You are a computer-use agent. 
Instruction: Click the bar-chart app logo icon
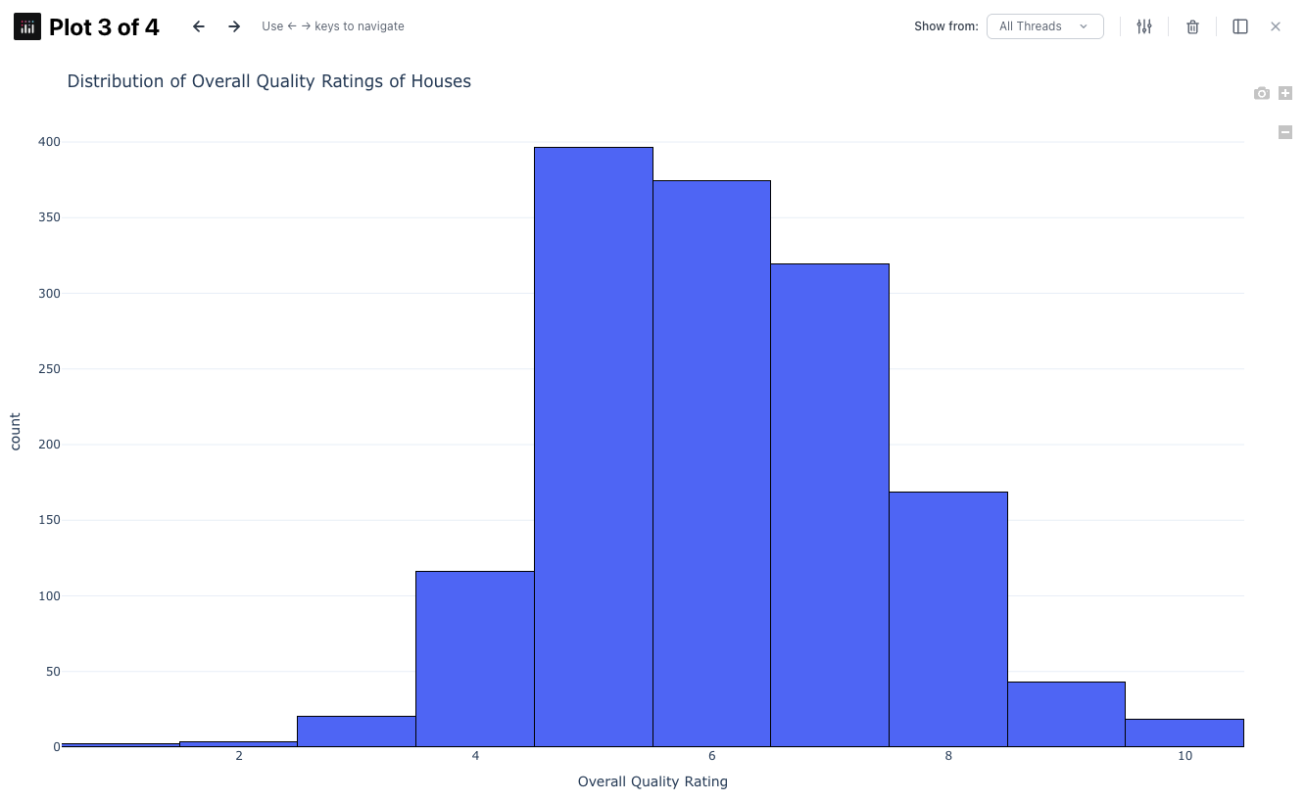click(x=26, y=26)
